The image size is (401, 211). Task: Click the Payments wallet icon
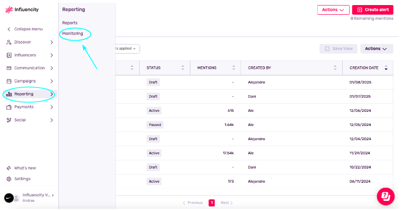[9, 107]
